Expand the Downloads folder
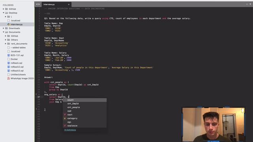 [x=4, y=28]
